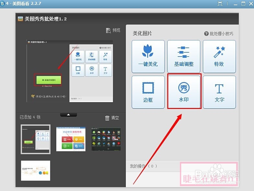Viewport: 254px width, 191px height.
Task: Select white diagram thumbnail in second row
Action: 36,171
